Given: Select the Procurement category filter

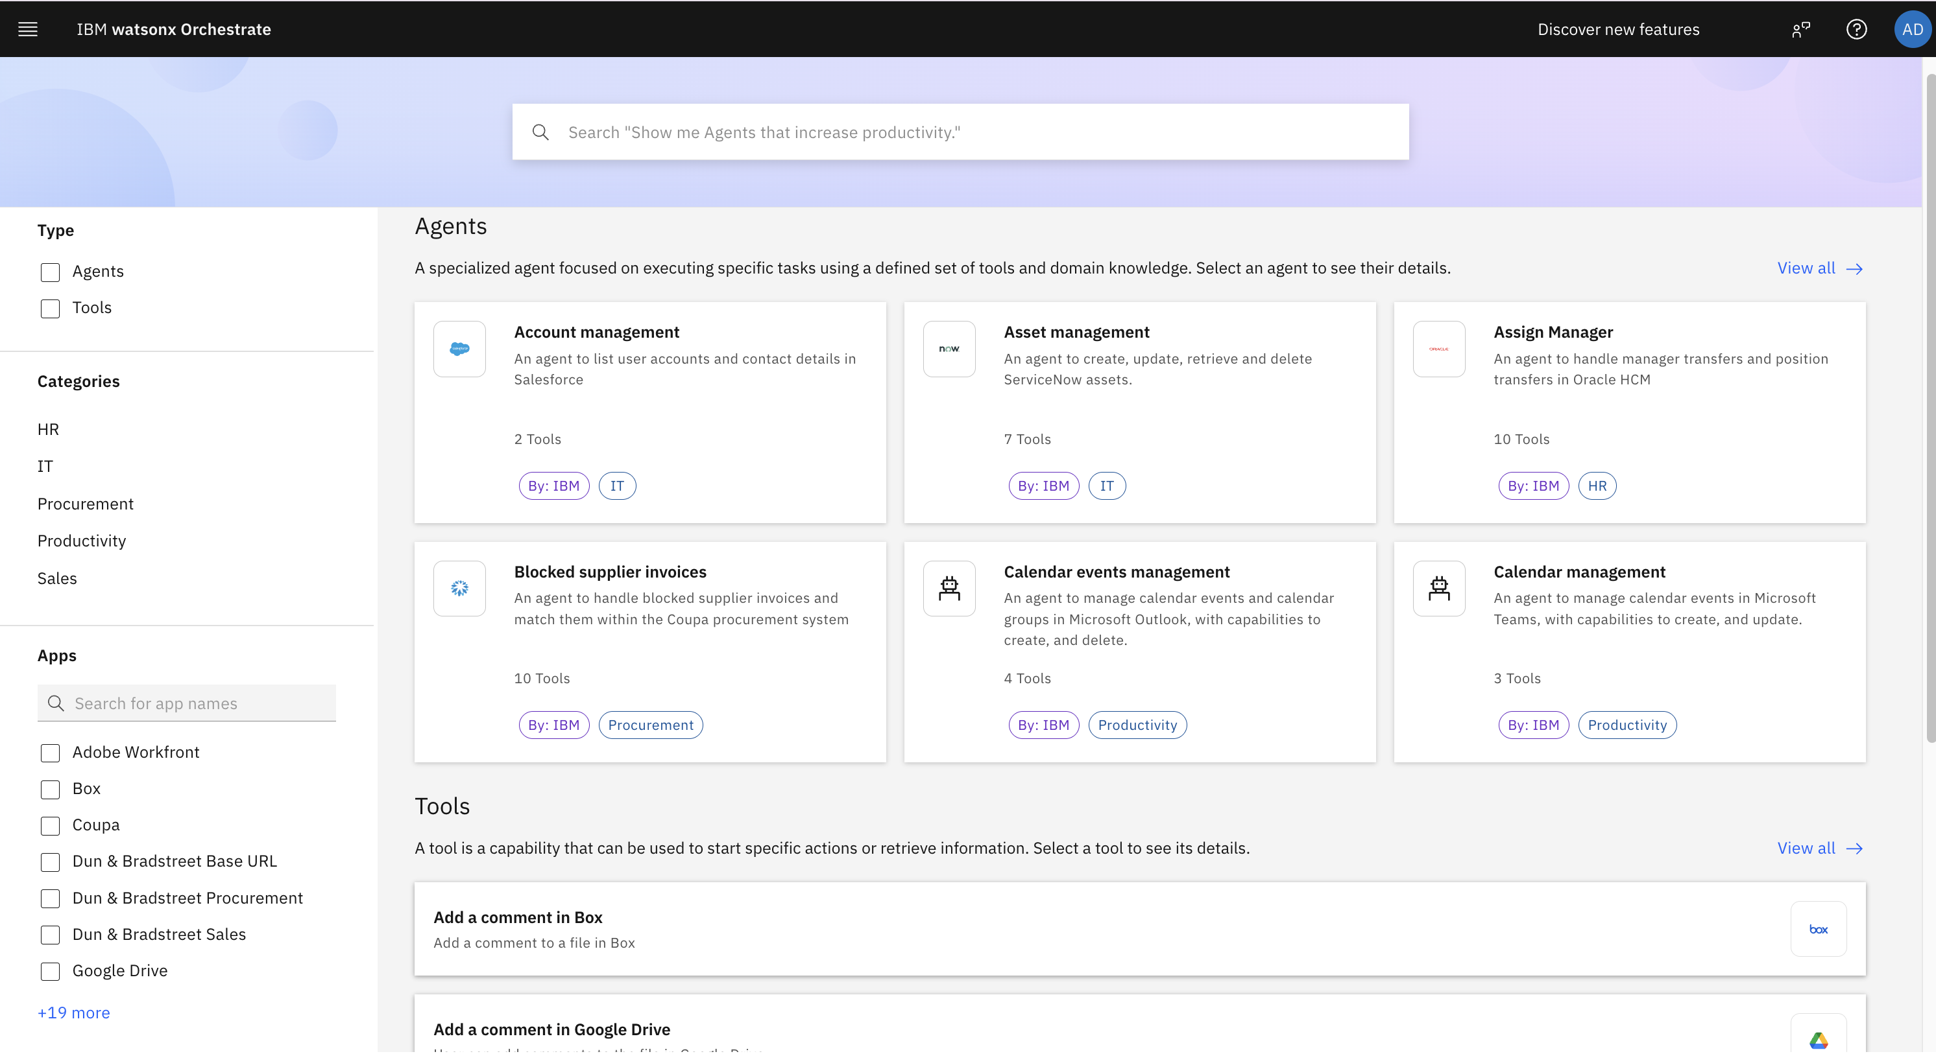Looking at the screenshot, I should tap(86, 504).
